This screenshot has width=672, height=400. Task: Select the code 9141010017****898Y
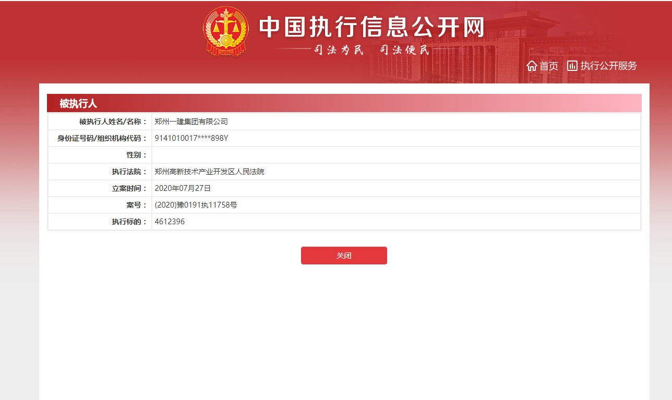[x=191, y=138]
